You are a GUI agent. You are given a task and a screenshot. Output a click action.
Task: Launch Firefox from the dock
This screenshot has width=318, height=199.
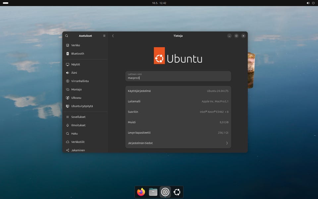pos(141,192)
